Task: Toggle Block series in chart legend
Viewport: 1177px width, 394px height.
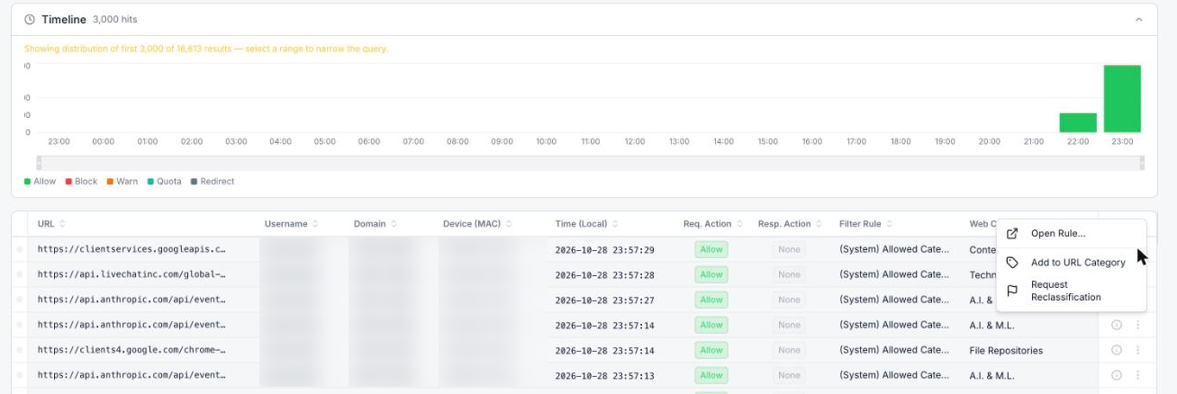Action: pos(81,182)
